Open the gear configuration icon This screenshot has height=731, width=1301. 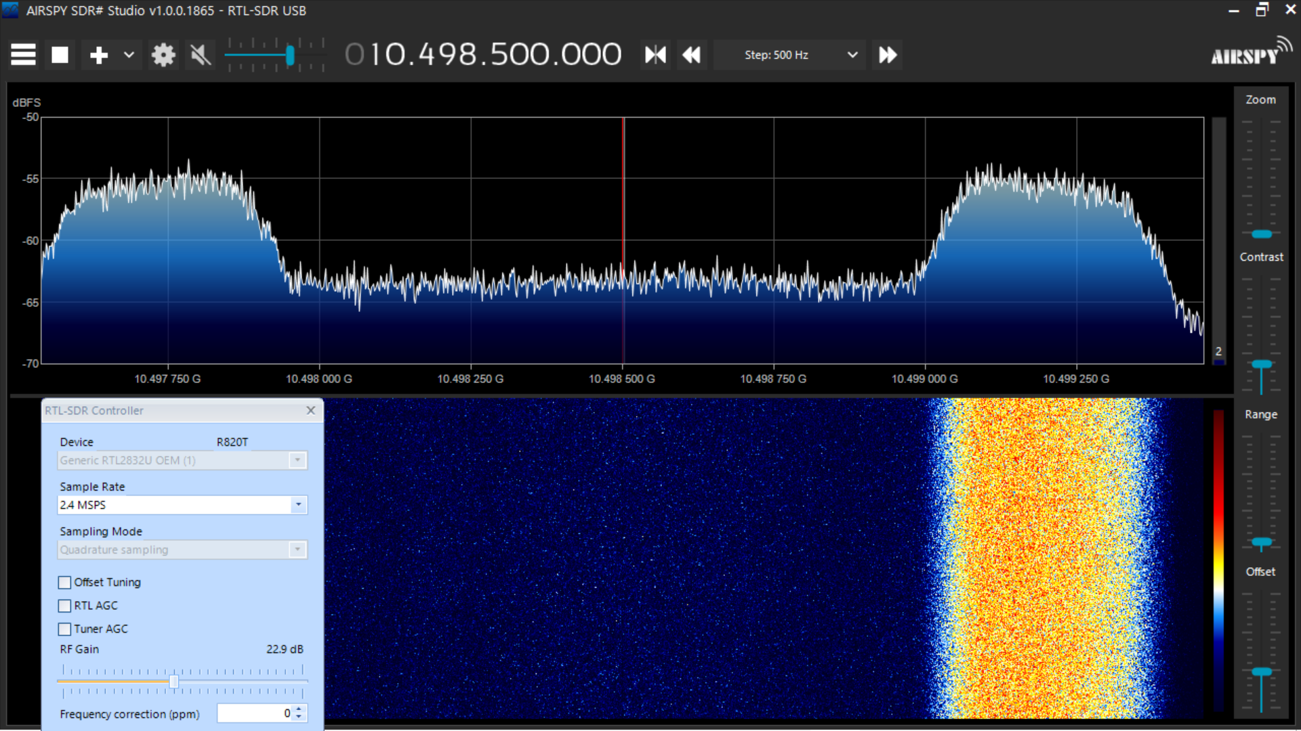(x=163, y=55)
